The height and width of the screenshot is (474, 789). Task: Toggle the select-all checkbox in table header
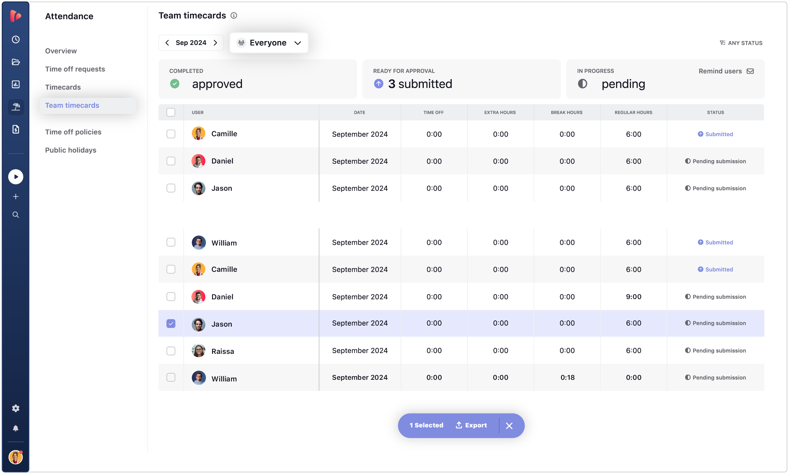point(171,112)
